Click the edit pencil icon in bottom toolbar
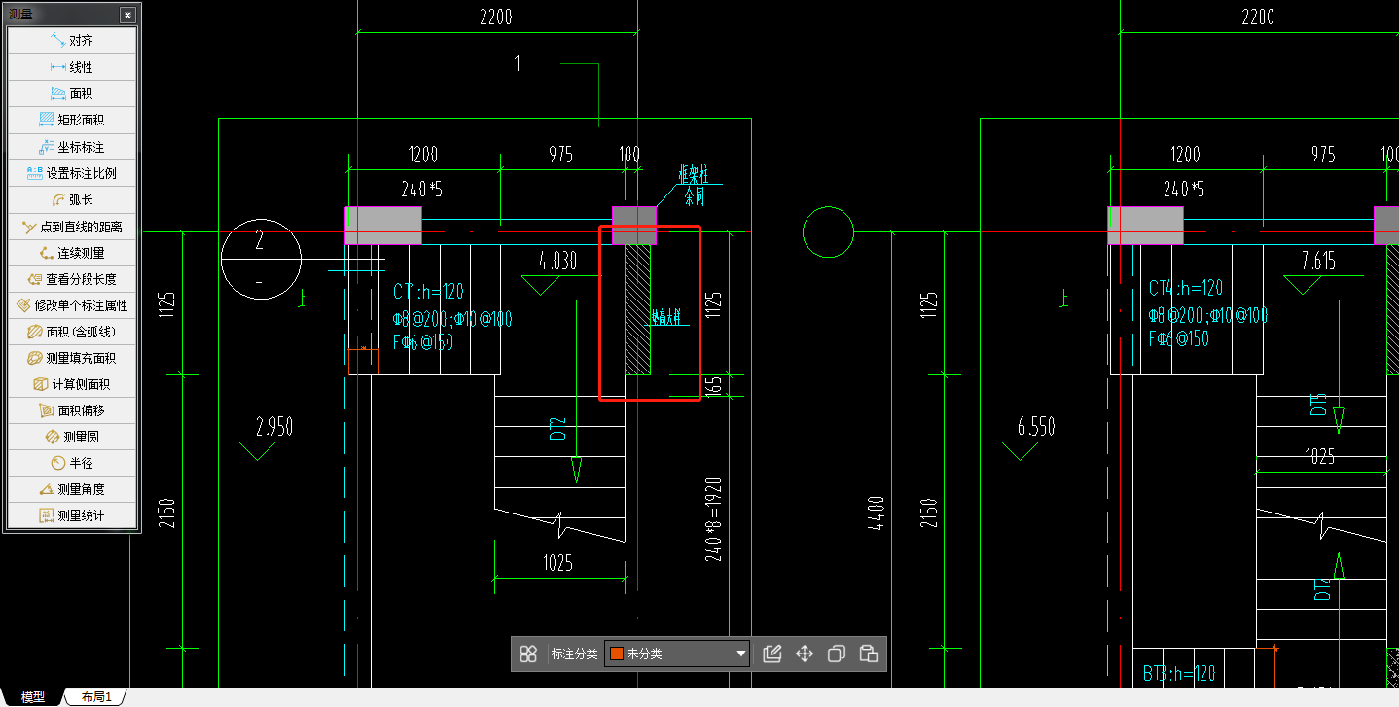Image resolution: width=1399 pixels, height=707 pixels. 772,654
